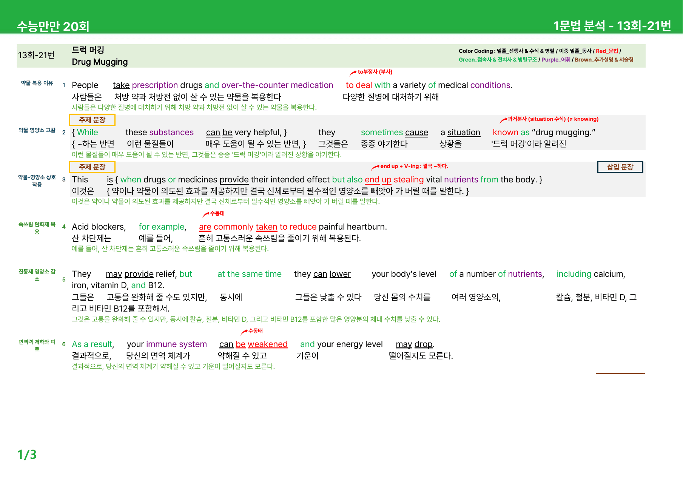Select the passage code '13회-21번' in the title row

tap(36, 56)
